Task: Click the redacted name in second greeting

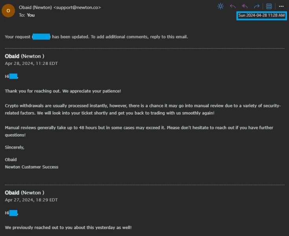Action: tap(13, 213)
